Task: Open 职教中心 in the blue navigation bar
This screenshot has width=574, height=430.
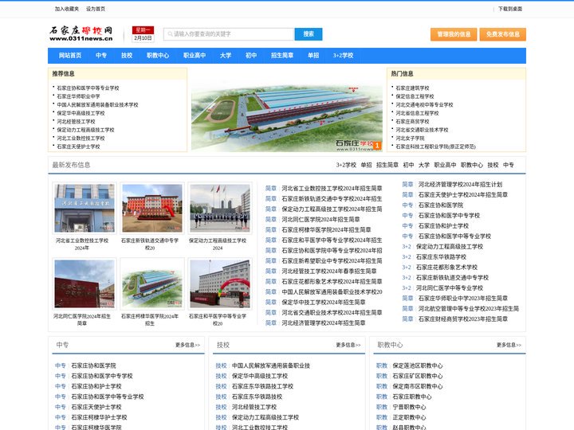Action: point(158,56)
